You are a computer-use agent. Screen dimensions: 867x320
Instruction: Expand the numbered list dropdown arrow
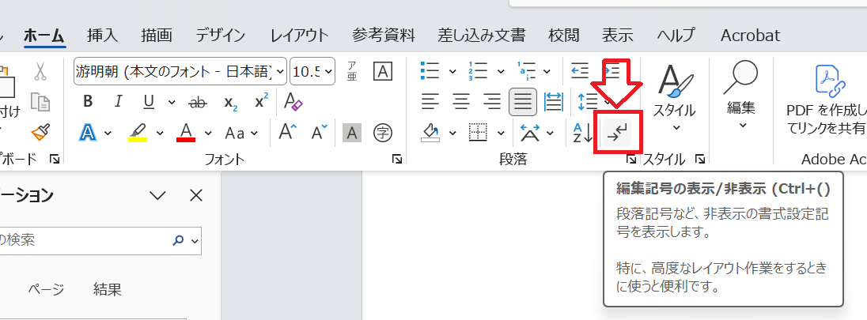501,72
